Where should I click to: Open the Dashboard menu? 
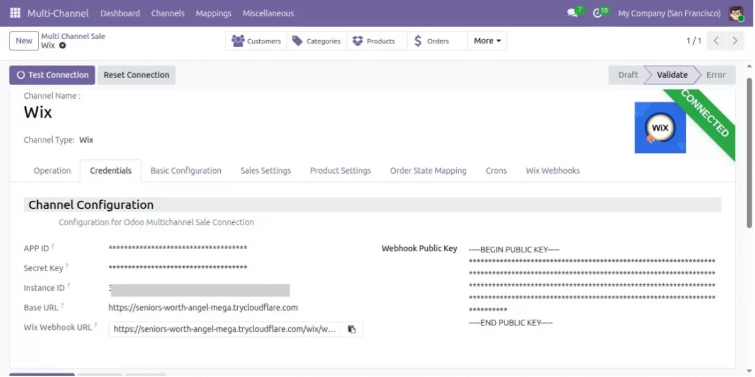click(120, 13)
